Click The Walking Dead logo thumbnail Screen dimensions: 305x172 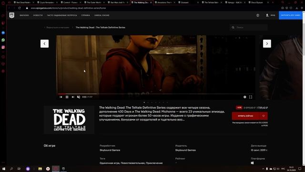pyautogui.click(x=69, y=120)
